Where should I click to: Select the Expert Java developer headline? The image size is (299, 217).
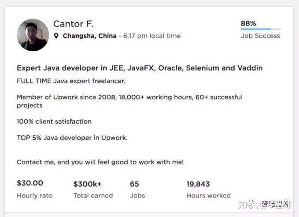click(140, 68)
